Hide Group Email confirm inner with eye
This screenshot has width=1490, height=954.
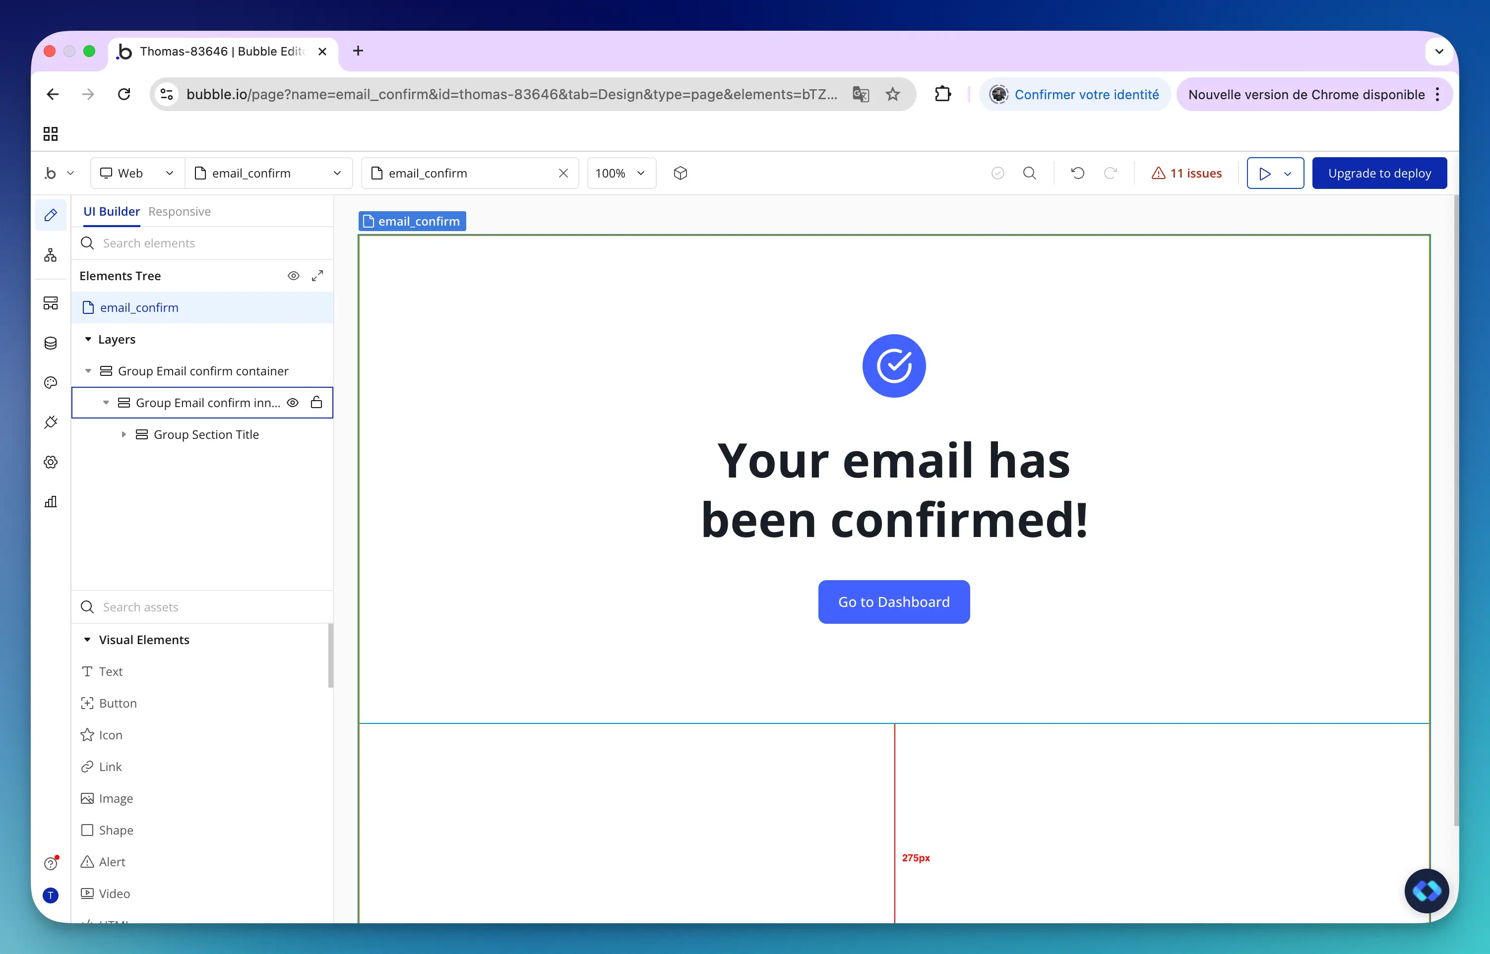coord(293,403)
